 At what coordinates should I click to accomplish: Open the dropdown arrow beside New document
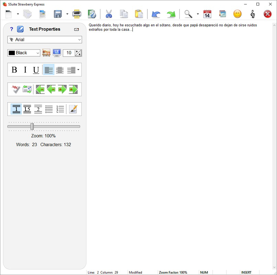coord(18,14)
